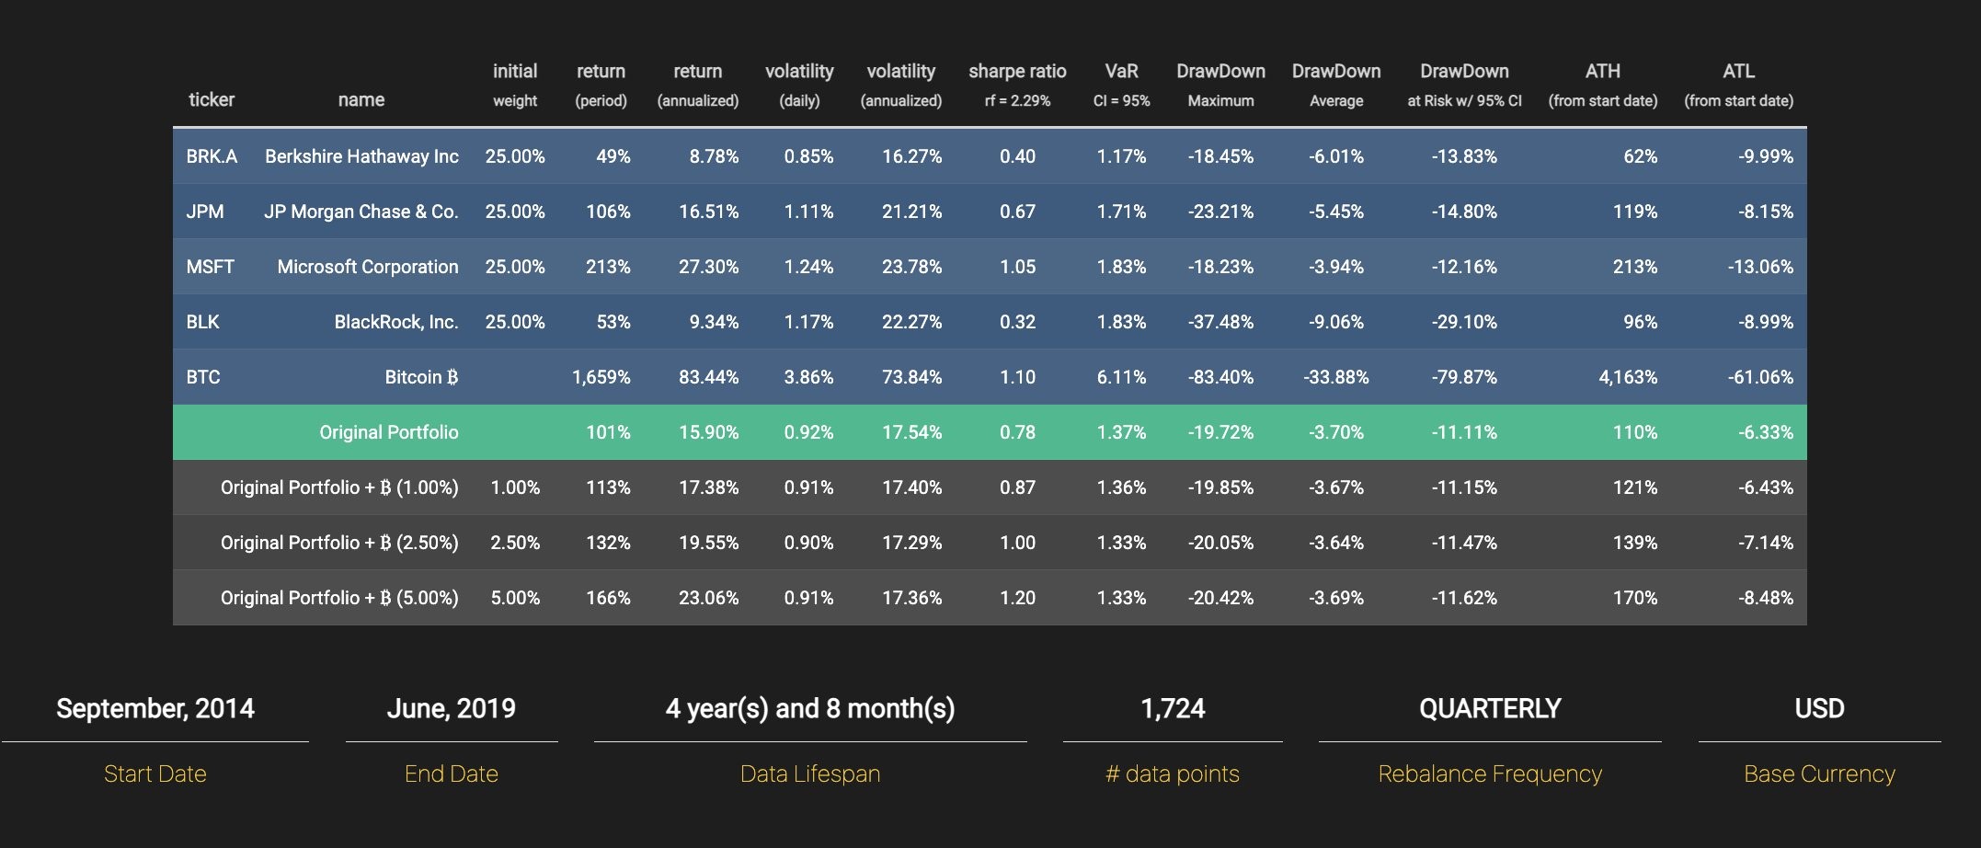Click the ATL from start date header
1981x848 pixels.
(x=1738, y=85)
